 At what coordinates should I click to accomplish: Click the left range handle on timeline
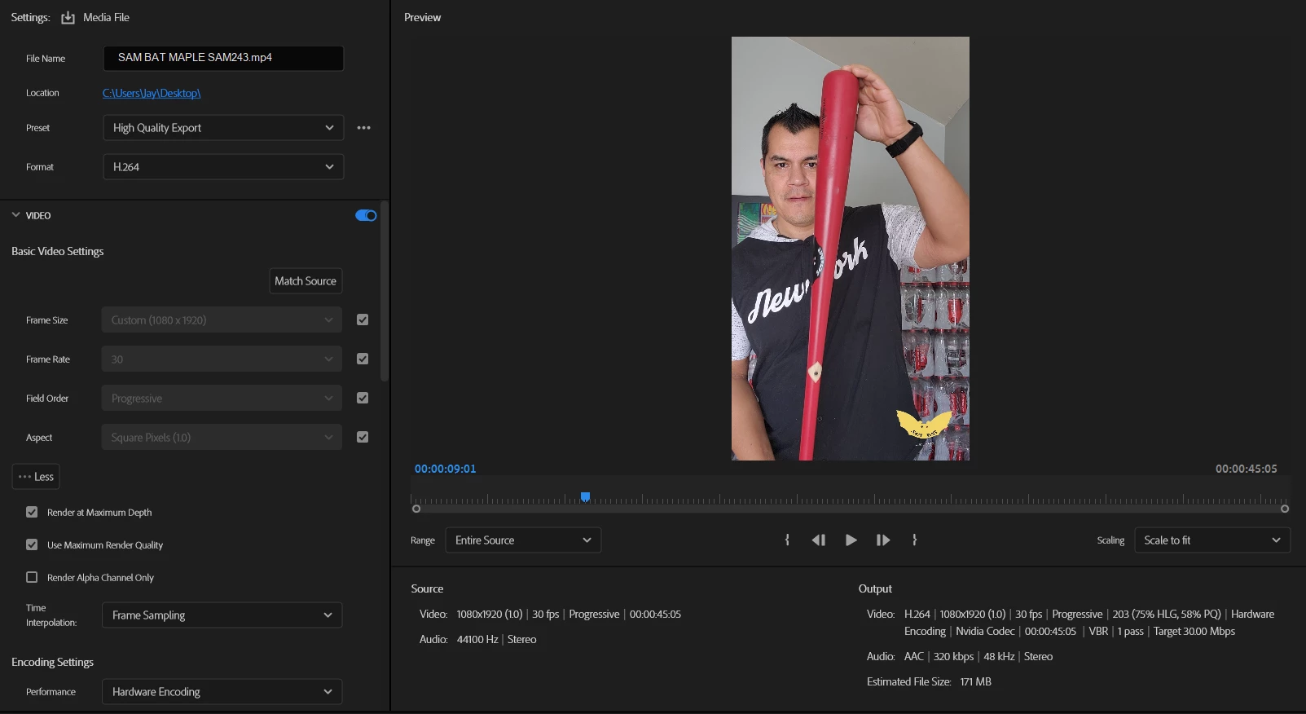[416, 509]
